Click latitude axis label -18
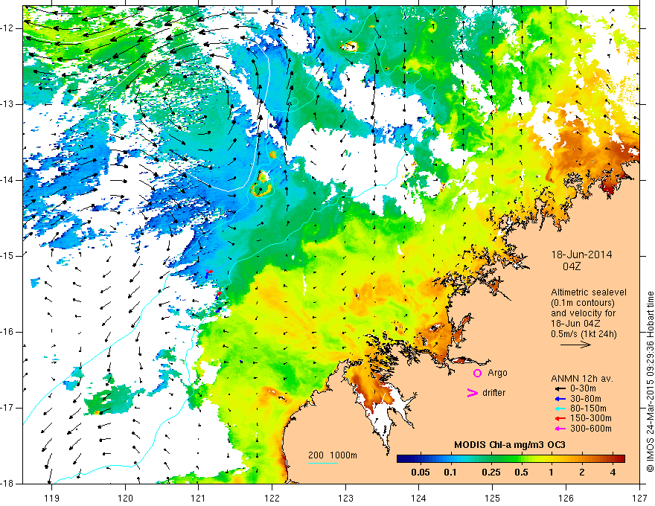Image resolution: width=655 pixels, height=506 pixels. 8,484
